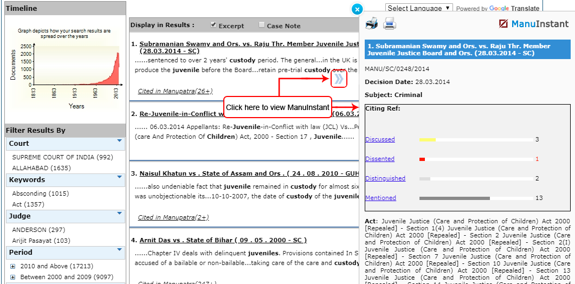Filter by SUPREME COURT OF INDIA
575x284 pixels.
[x=62, y=157]
